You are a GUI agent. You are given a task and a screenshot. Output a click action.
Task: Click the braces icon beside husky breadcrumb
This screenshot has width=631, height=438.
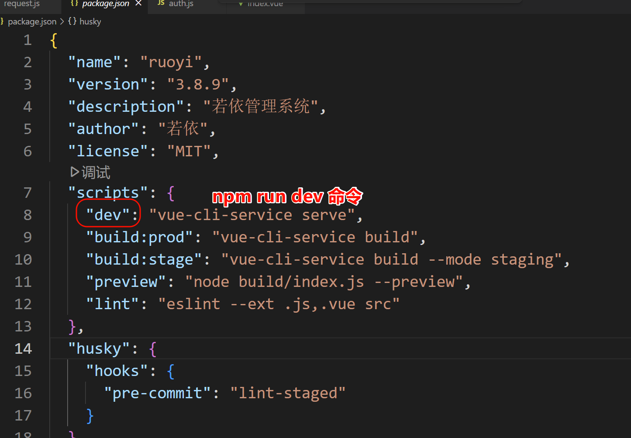[x=72, y=21]
